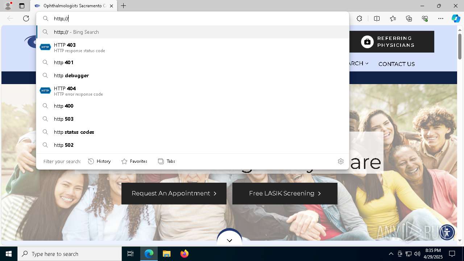Open Microsoft Edge from the taskbar
This screenshot has height=261, width=464.
pos(149,254)
